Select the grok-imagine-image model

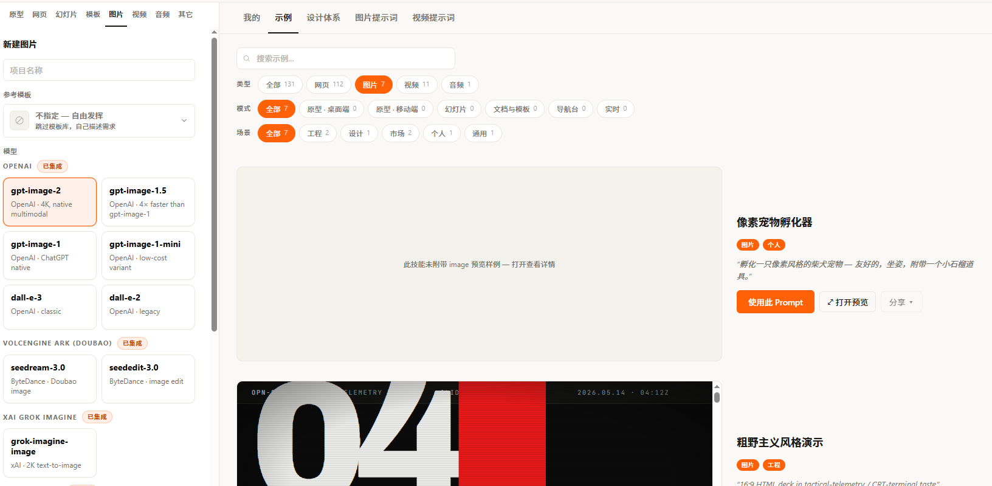click(50, 453)
